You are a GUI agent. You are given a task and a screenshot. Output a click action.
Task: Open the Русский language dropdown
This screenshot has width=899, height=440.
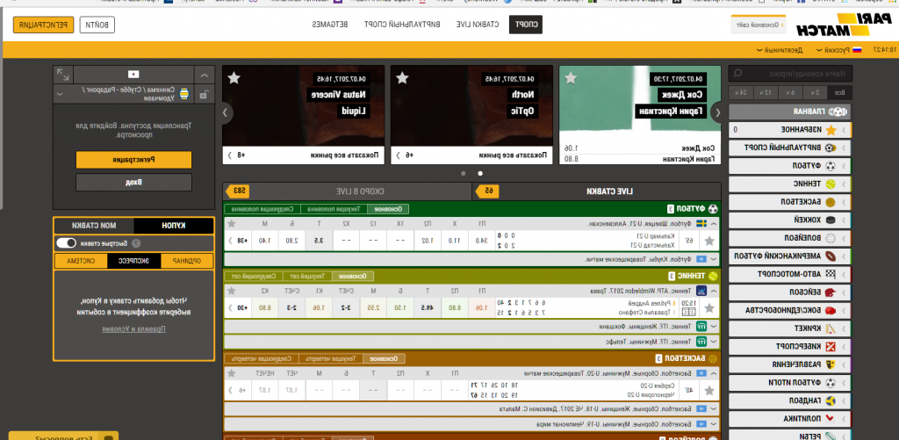point(838,50)
